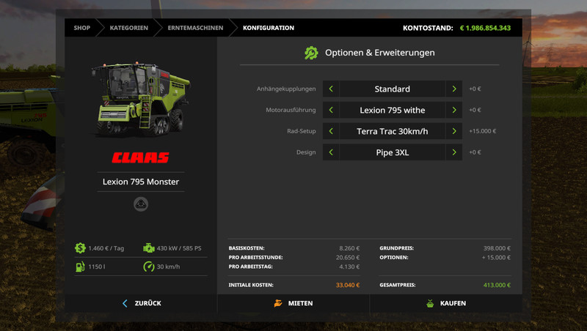Click the green gear Optionen icon
587x331 pixels.
(311, 53)
